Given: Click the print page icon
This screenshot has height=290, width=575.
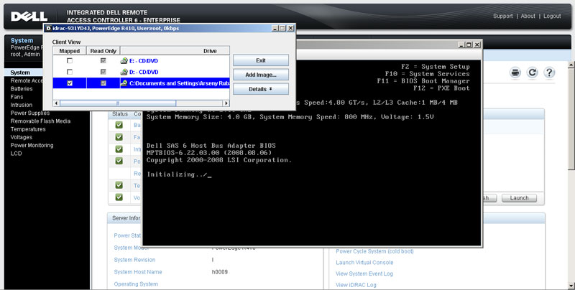Looking at the screenshot, I should (515, 72).
